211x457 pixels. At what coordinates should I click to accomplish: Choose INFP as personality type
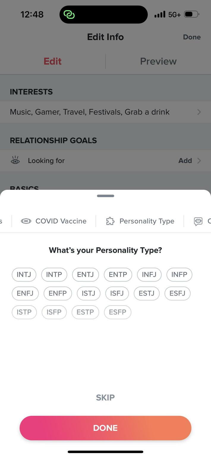click(x=179, y=274)
